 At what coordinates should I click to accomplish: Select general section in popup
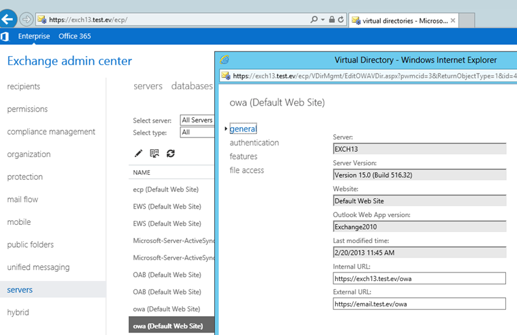point(243,128)
